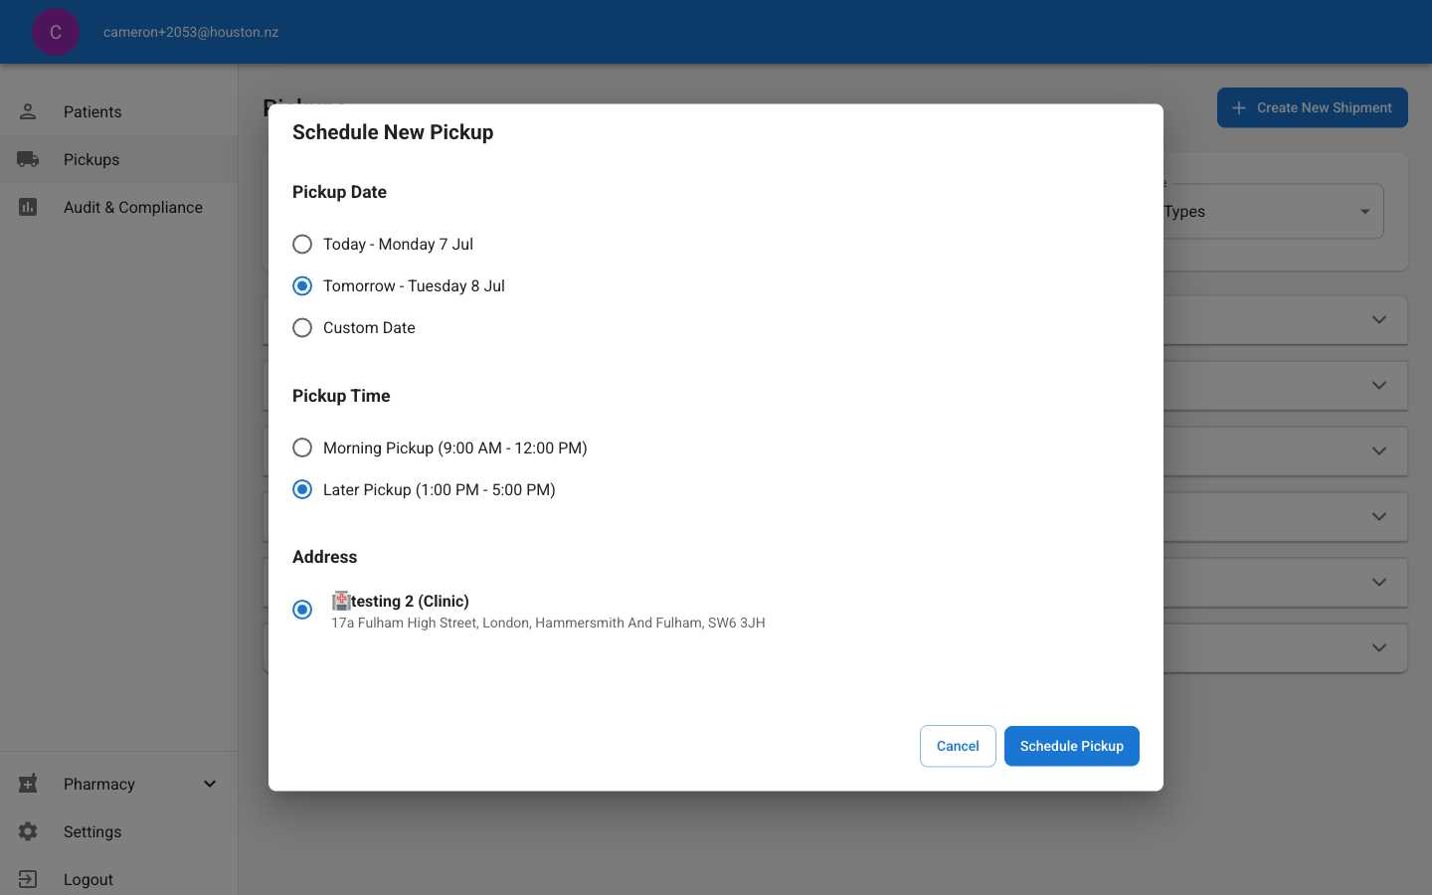Select Tomorrow - Tuesday 8 Jul radio
This screenshot has width=1432, height=895.
click(x=302, y=286)
